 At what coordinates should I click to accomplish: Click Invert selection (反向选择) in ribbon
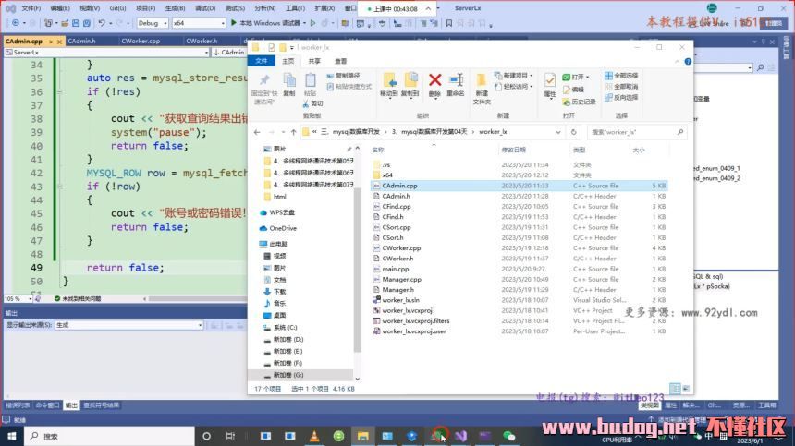(621, 98)
